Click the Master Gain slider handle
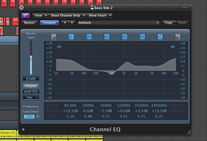The width and height of the screenshot is (207, 141). pos(31,57)
